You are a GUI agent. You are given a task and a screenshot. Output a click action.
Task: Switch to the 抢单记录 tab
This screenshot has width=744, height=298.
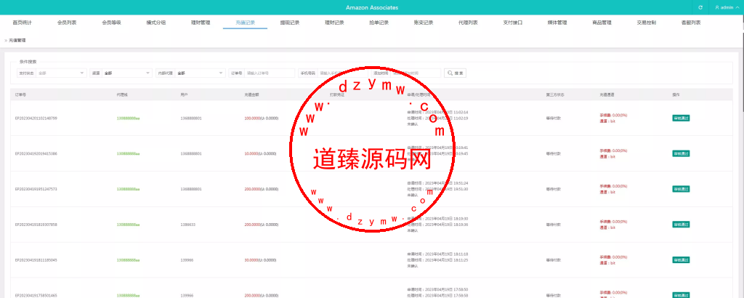pos(379,23)
